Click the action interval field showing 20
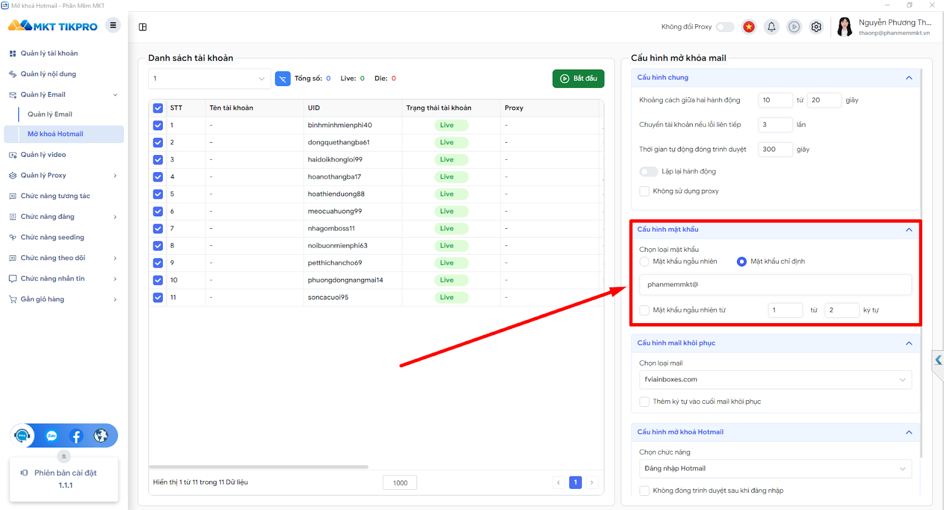944x510 pixels. (x=824, y=100)
